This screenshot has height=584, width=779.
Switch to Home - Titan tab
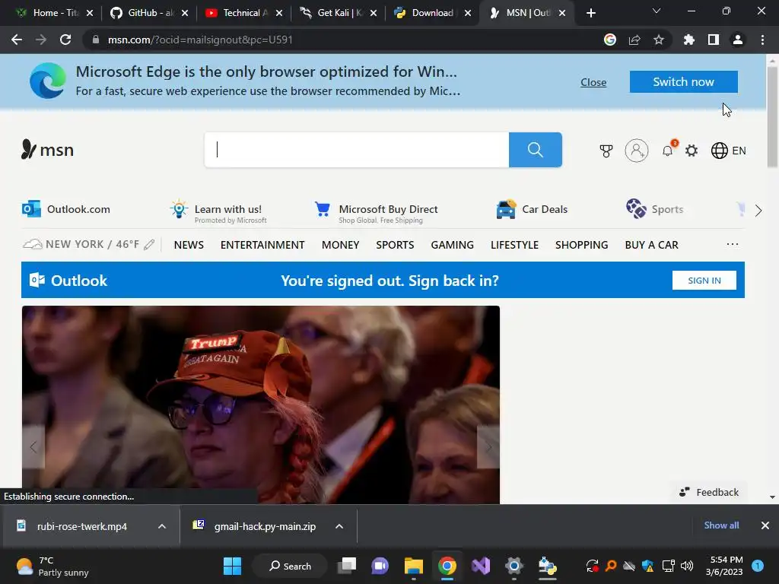56,13
